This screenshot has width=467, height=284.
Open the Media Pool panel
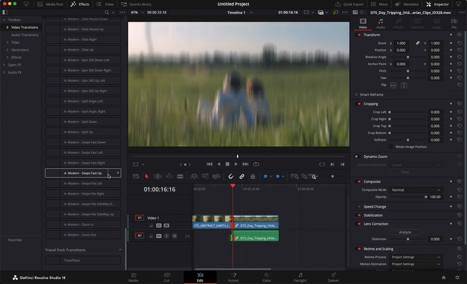[51, 4]
